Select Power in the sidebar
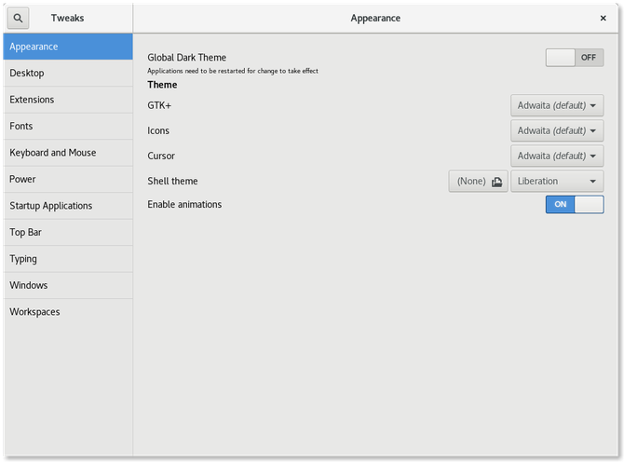 coord(68,179)
